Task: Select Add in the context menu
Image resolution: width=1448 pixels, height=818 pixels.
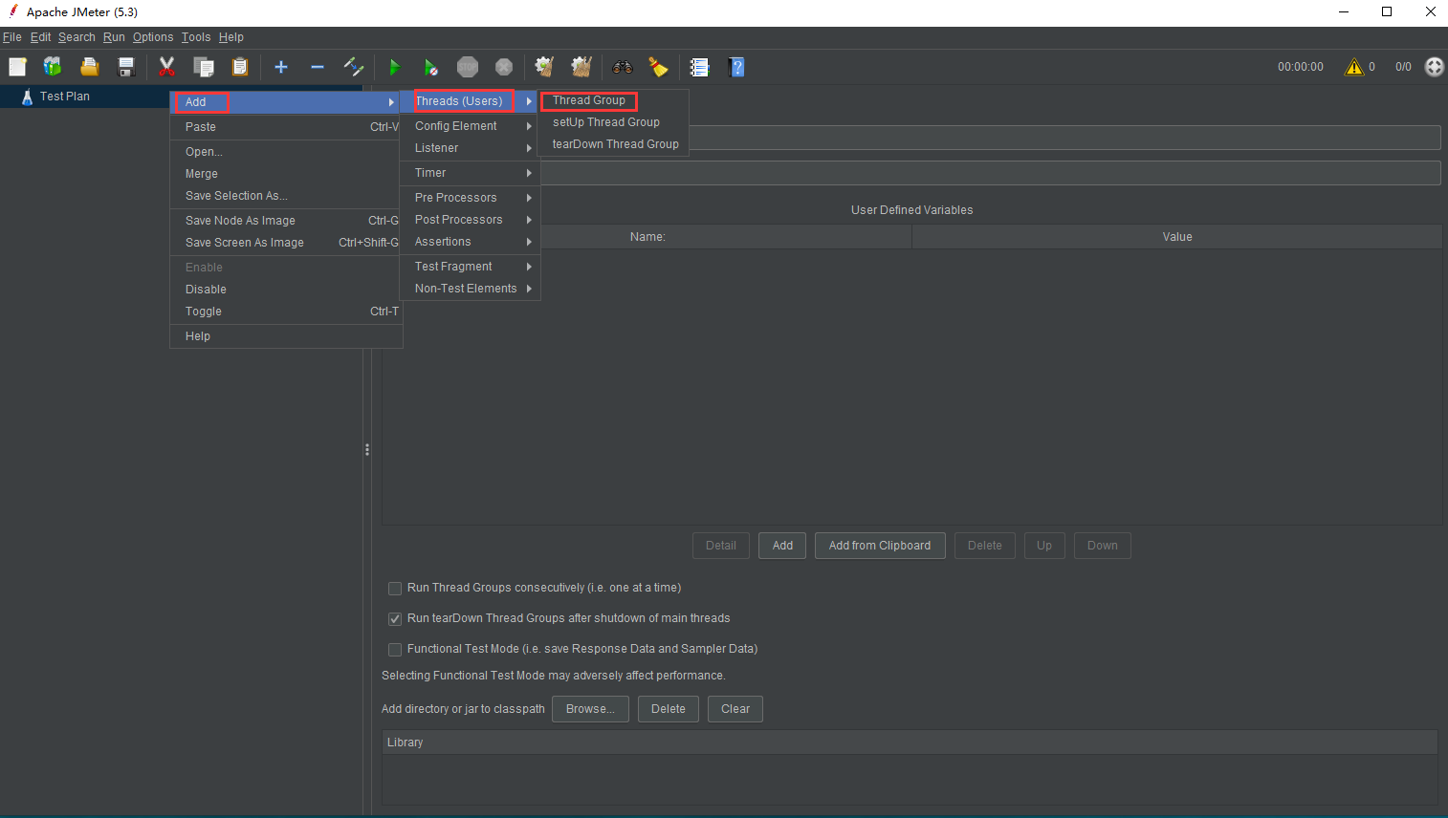Action: click(286, 102)
